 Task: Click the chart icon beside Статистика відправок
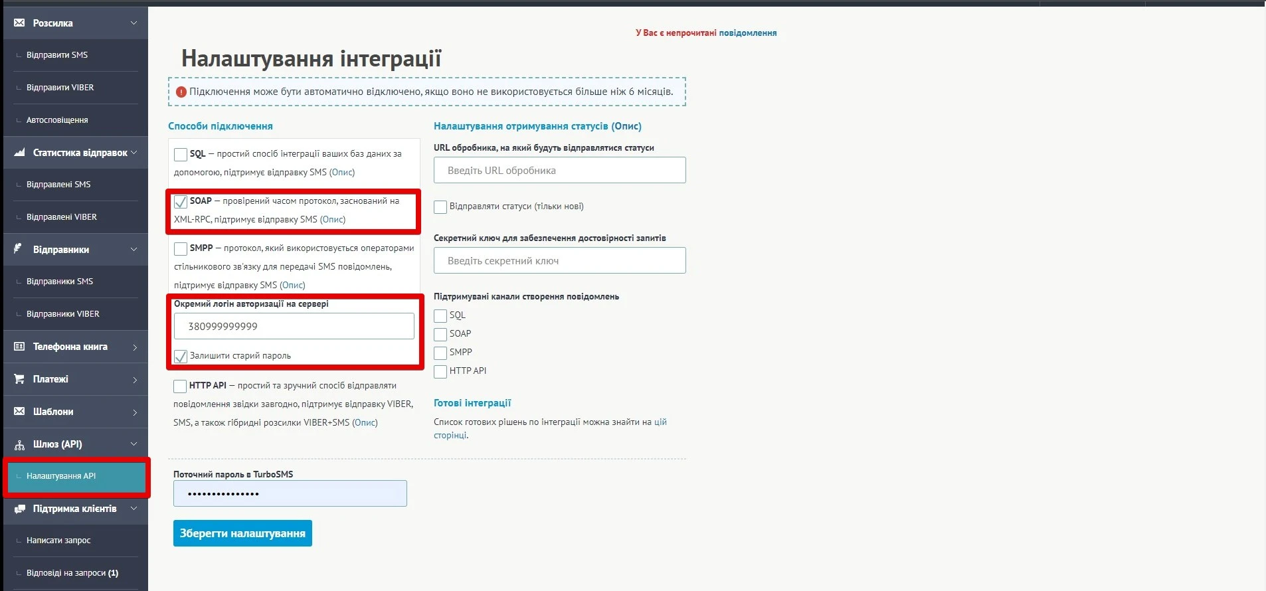click(x=19, y=153)
